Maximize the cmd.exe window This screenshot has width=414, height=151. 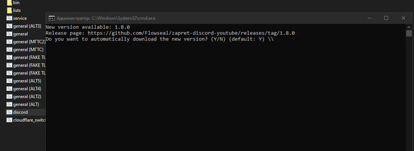click(386, 18)
